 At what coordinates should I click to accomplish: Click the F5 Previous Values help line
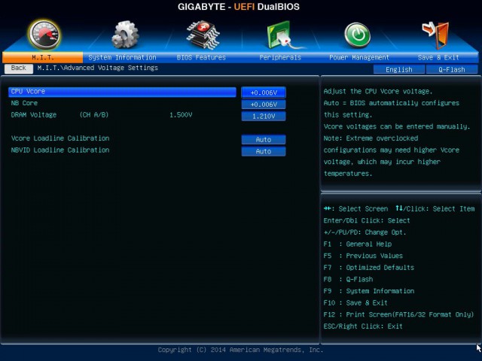[363, 256]
